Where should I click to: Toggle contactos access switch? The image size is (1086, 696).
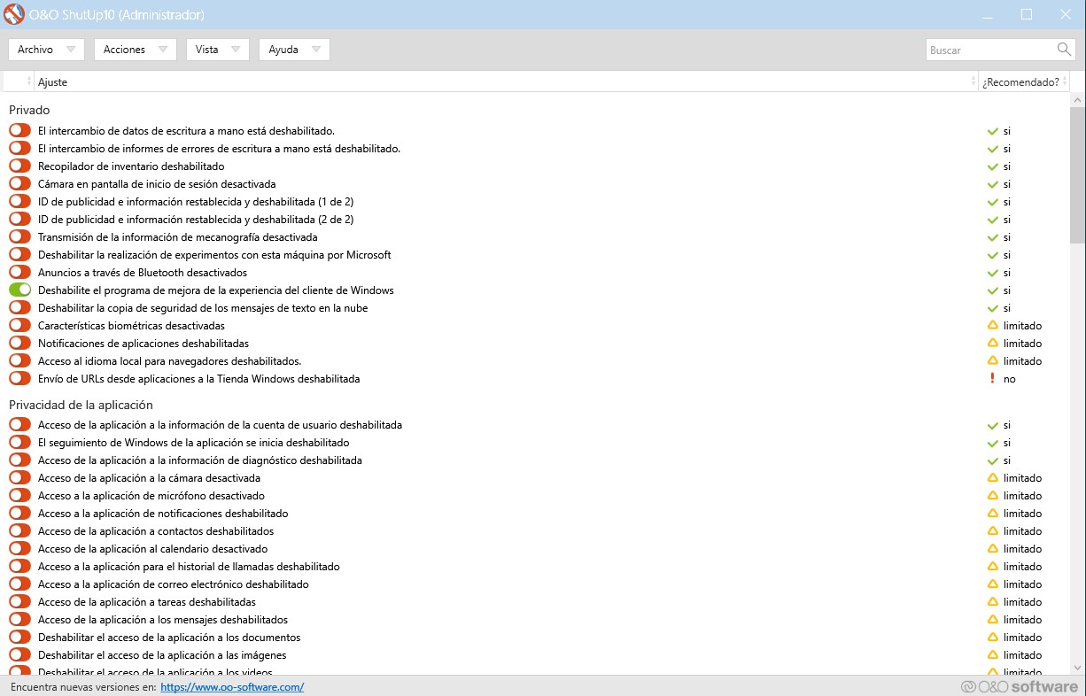click(19, 530)
